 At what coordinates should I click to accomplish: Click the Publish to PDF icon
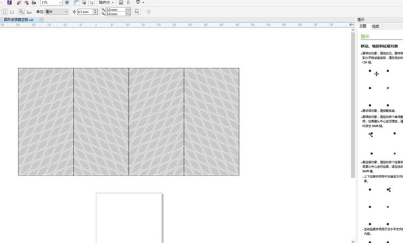point(34,3)
